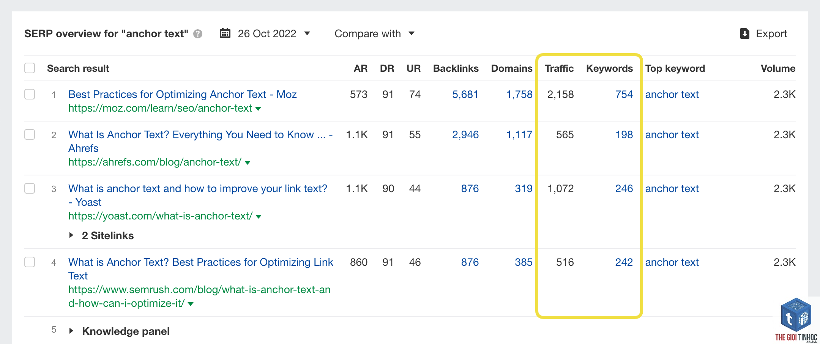
Task: Click the Semrush AR value 860
Action: click(359, 262)
